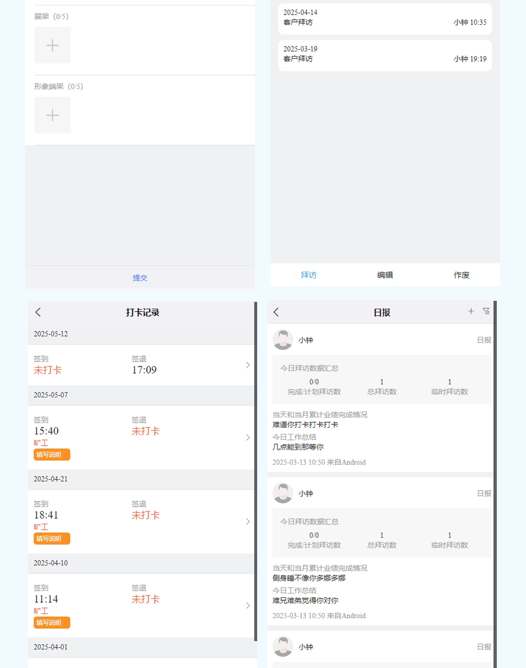Expand the 2025-05-07 attendance record arrow

247,437
